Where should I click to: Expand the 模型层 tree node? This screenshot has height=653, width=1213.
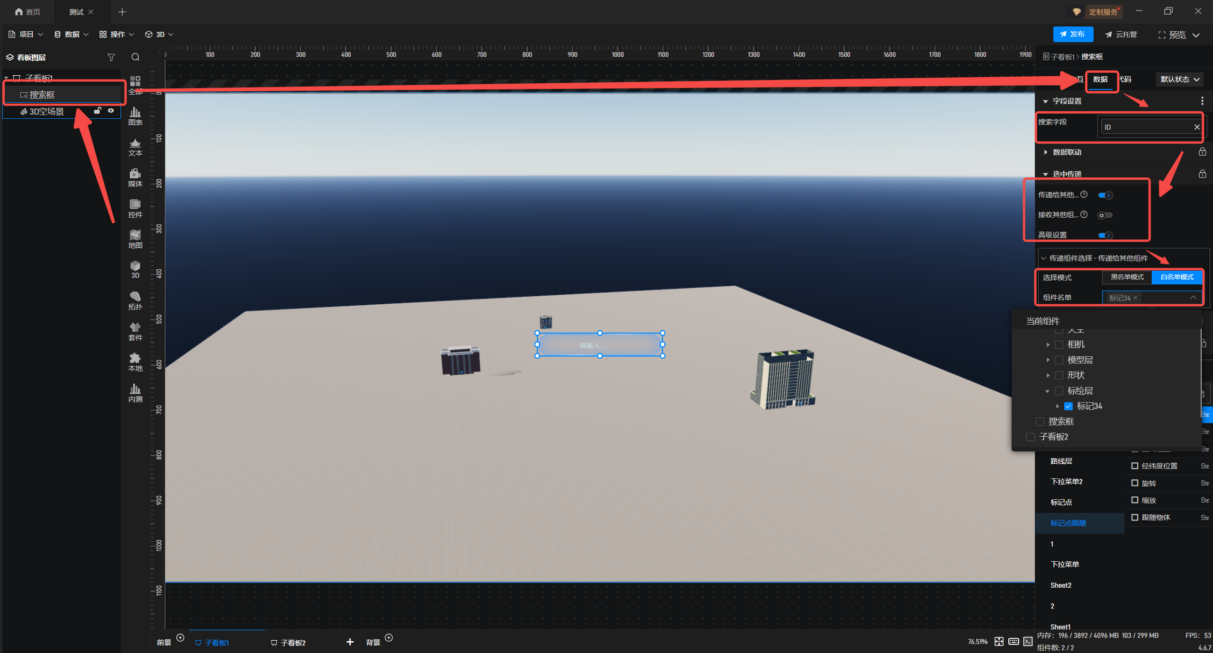[x=1048, y=360]
